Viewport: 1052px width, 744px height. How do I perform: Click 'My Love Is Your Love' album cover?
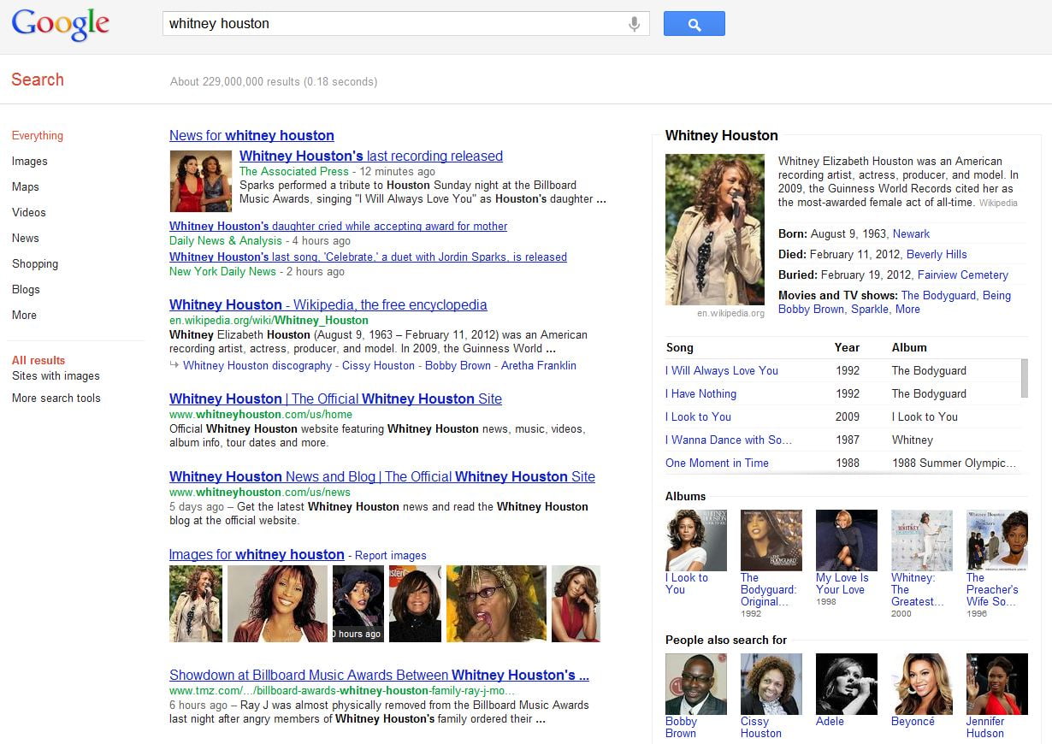click(847, 540)
